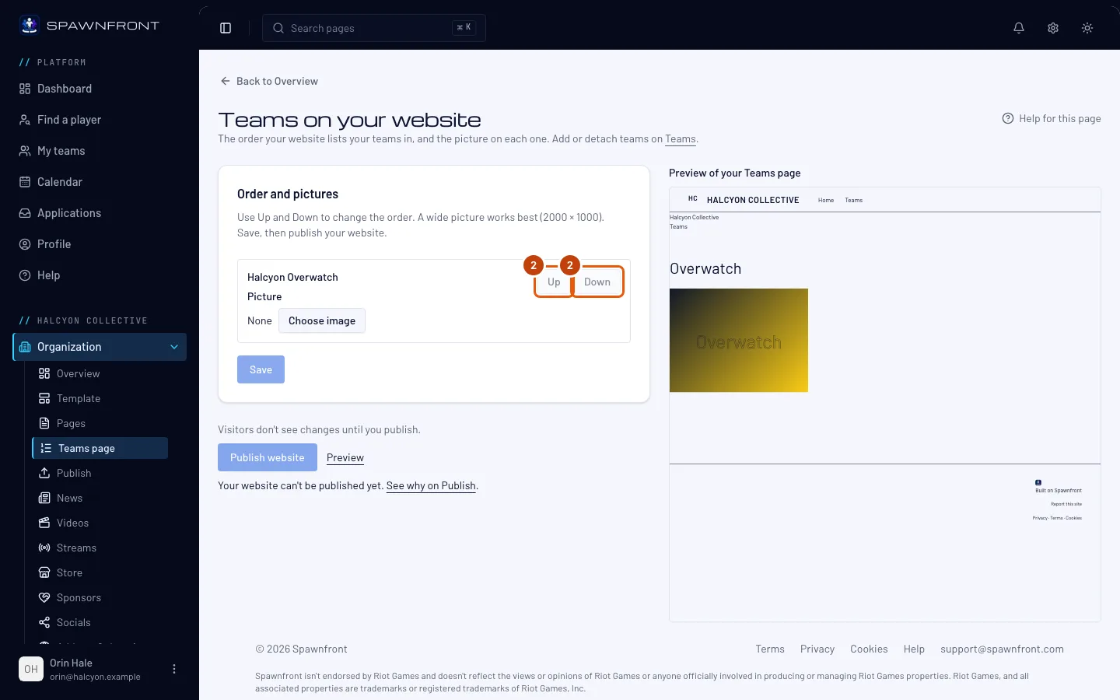
Task: Focus the Search pages field
Action: click(374, 28)
